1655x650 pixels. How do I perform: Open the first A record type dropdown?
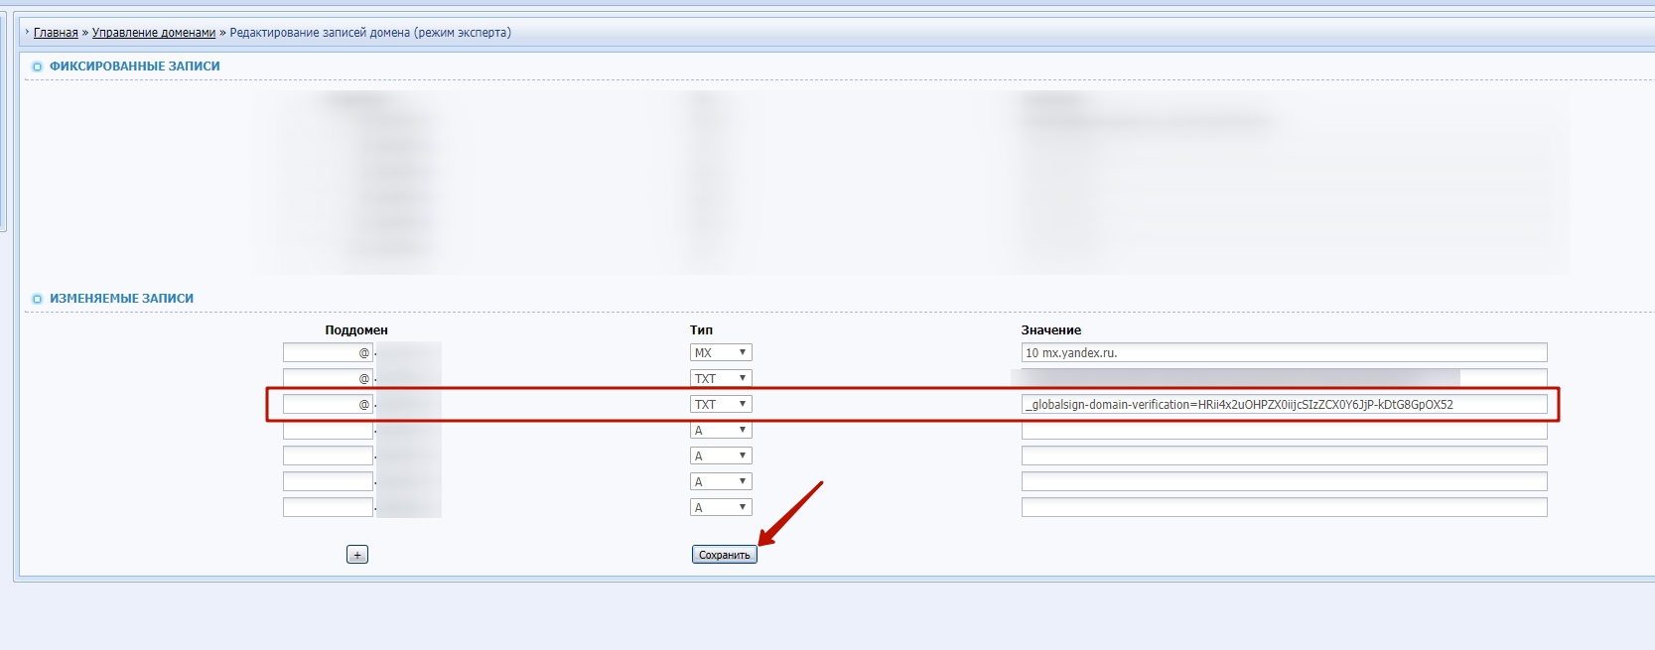[x=721, y=430]
